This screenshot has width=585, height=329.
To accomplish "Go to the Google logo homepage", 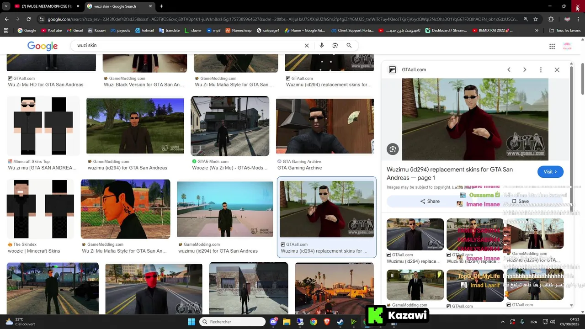I will coord(43,46).
